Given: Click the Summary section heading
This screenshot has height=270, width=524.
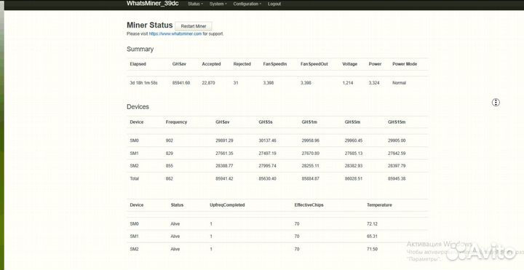Looking at the screenshot, I should [140, 49].
